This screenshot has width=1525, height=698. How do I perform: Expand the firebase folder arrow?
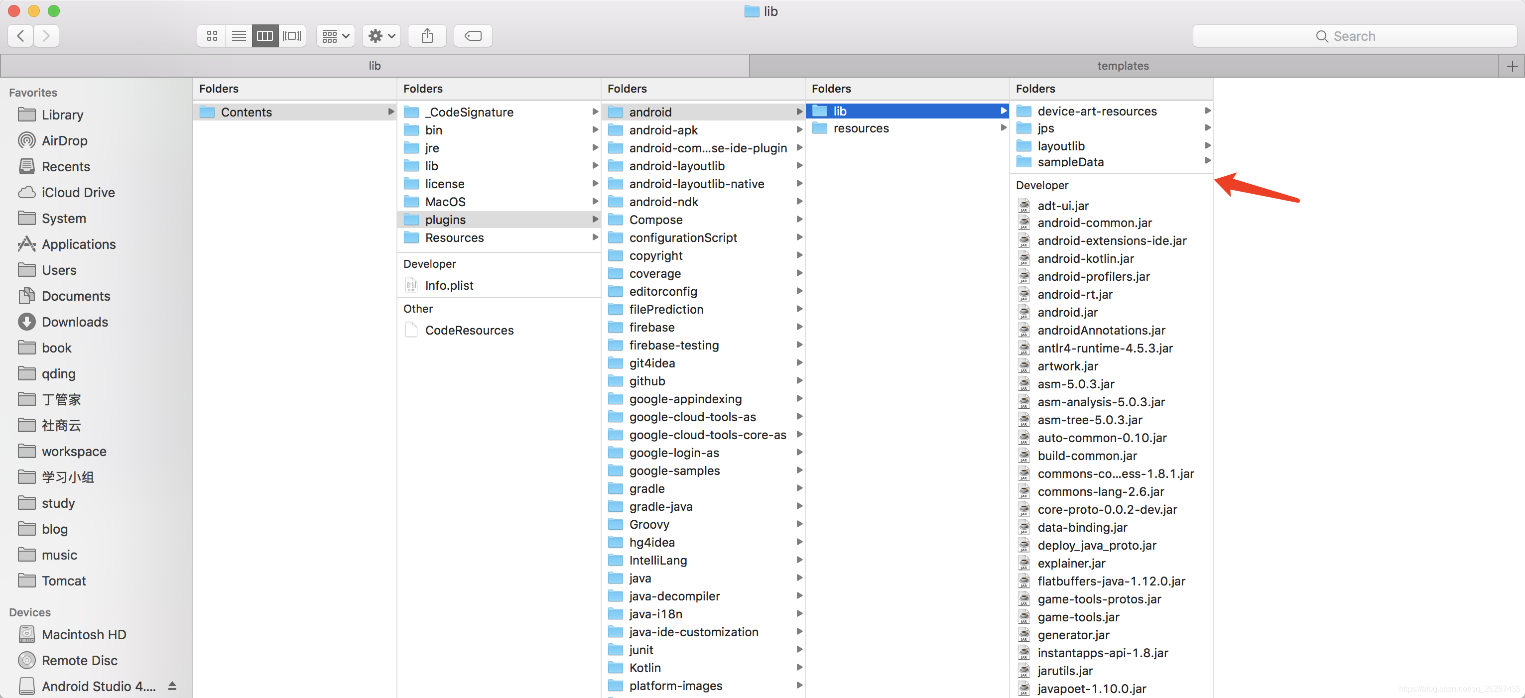coord(799,328)
